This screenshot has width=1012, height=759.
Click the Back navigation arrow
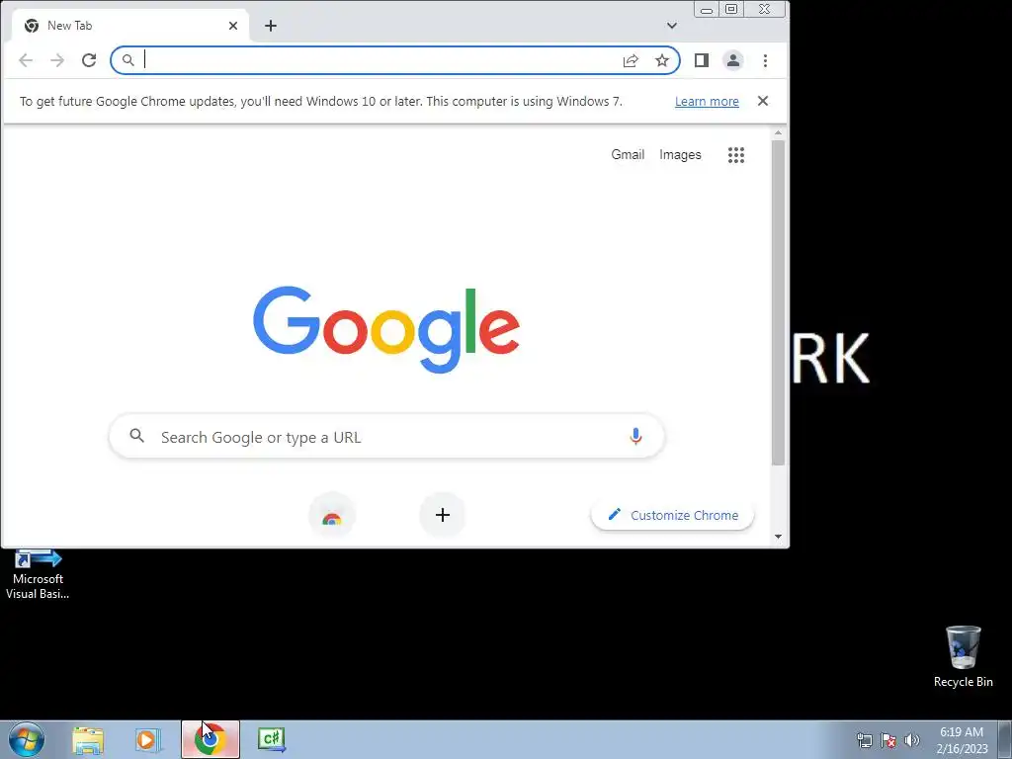click(x=26, y=60)
